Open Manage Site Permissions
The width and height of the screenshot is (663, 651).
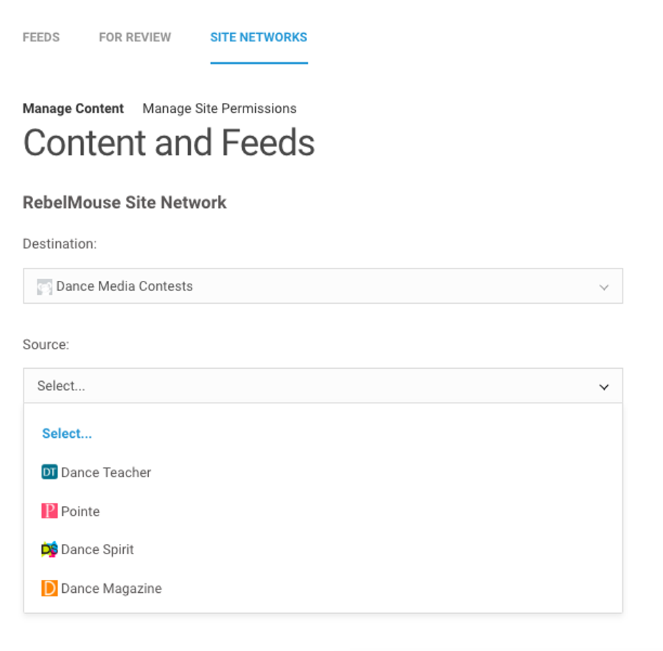(219, 108)
